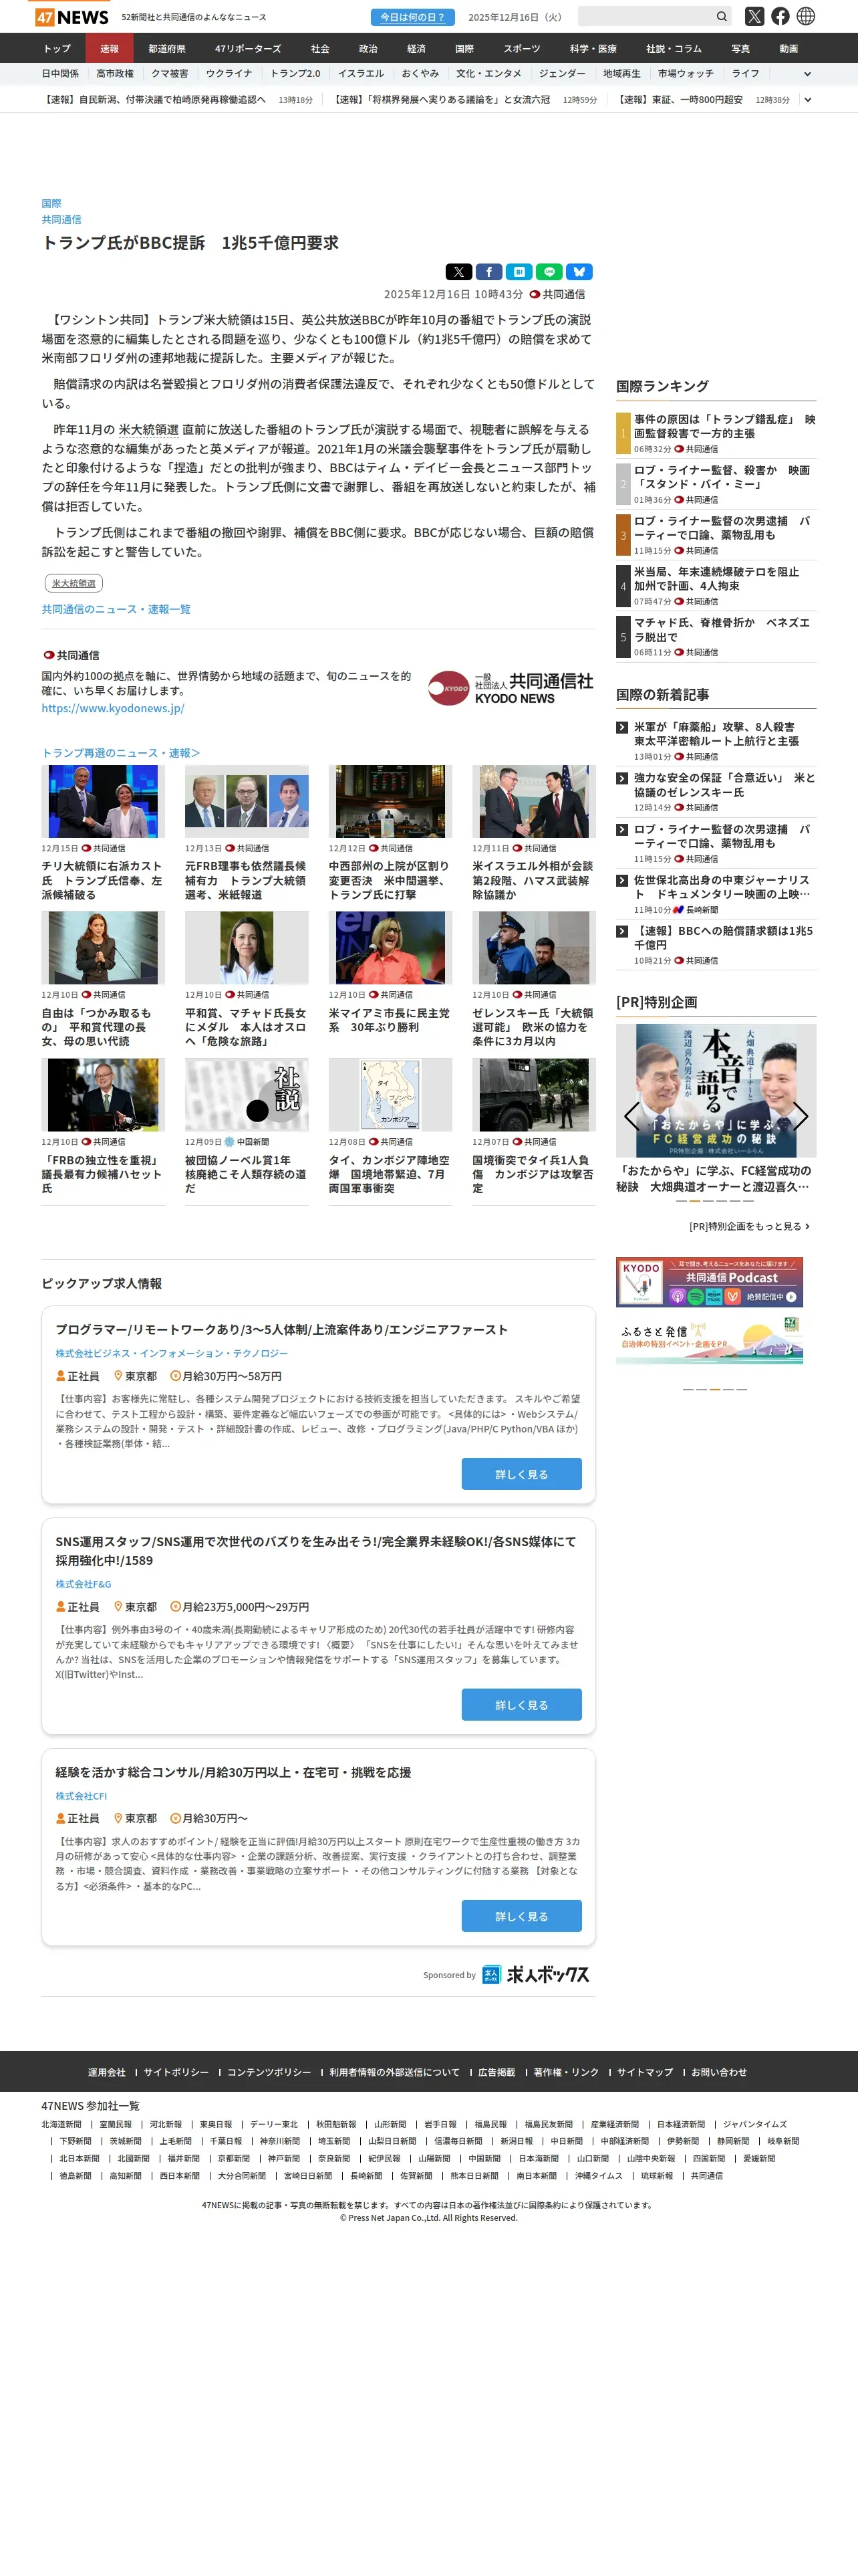Click 詳しく見る for プログラマー job
This screenshot has height=2576, width=858.
point(521,1474)
